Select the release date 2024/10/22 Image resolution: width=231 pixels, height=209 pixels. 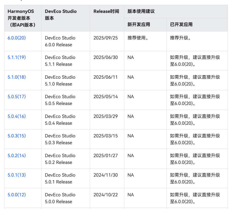coord(106,195)
